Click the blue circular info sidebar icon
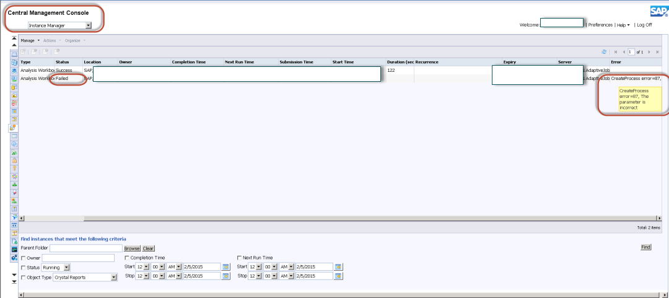669x298 pixels. (14, 144)
